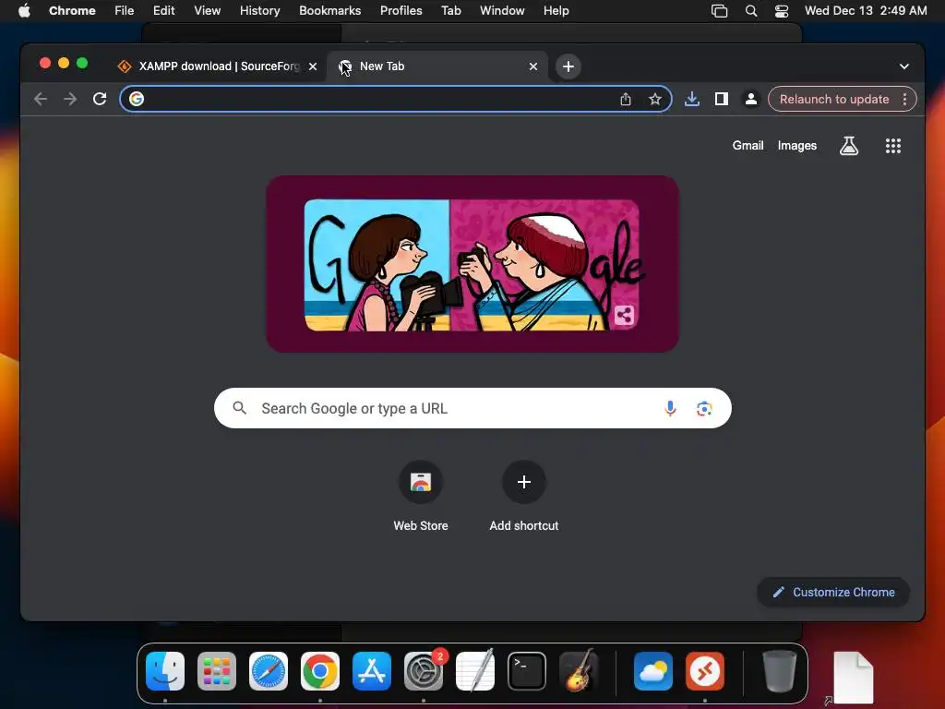
Task: Click the screen mirroring icon in menu bar
Action: [x=720, y=11]
